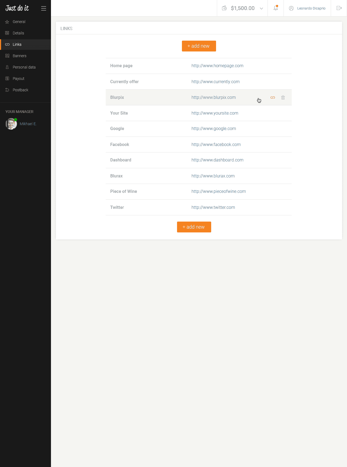
Task: Click the star icon next to General
Action: point(7,22)
